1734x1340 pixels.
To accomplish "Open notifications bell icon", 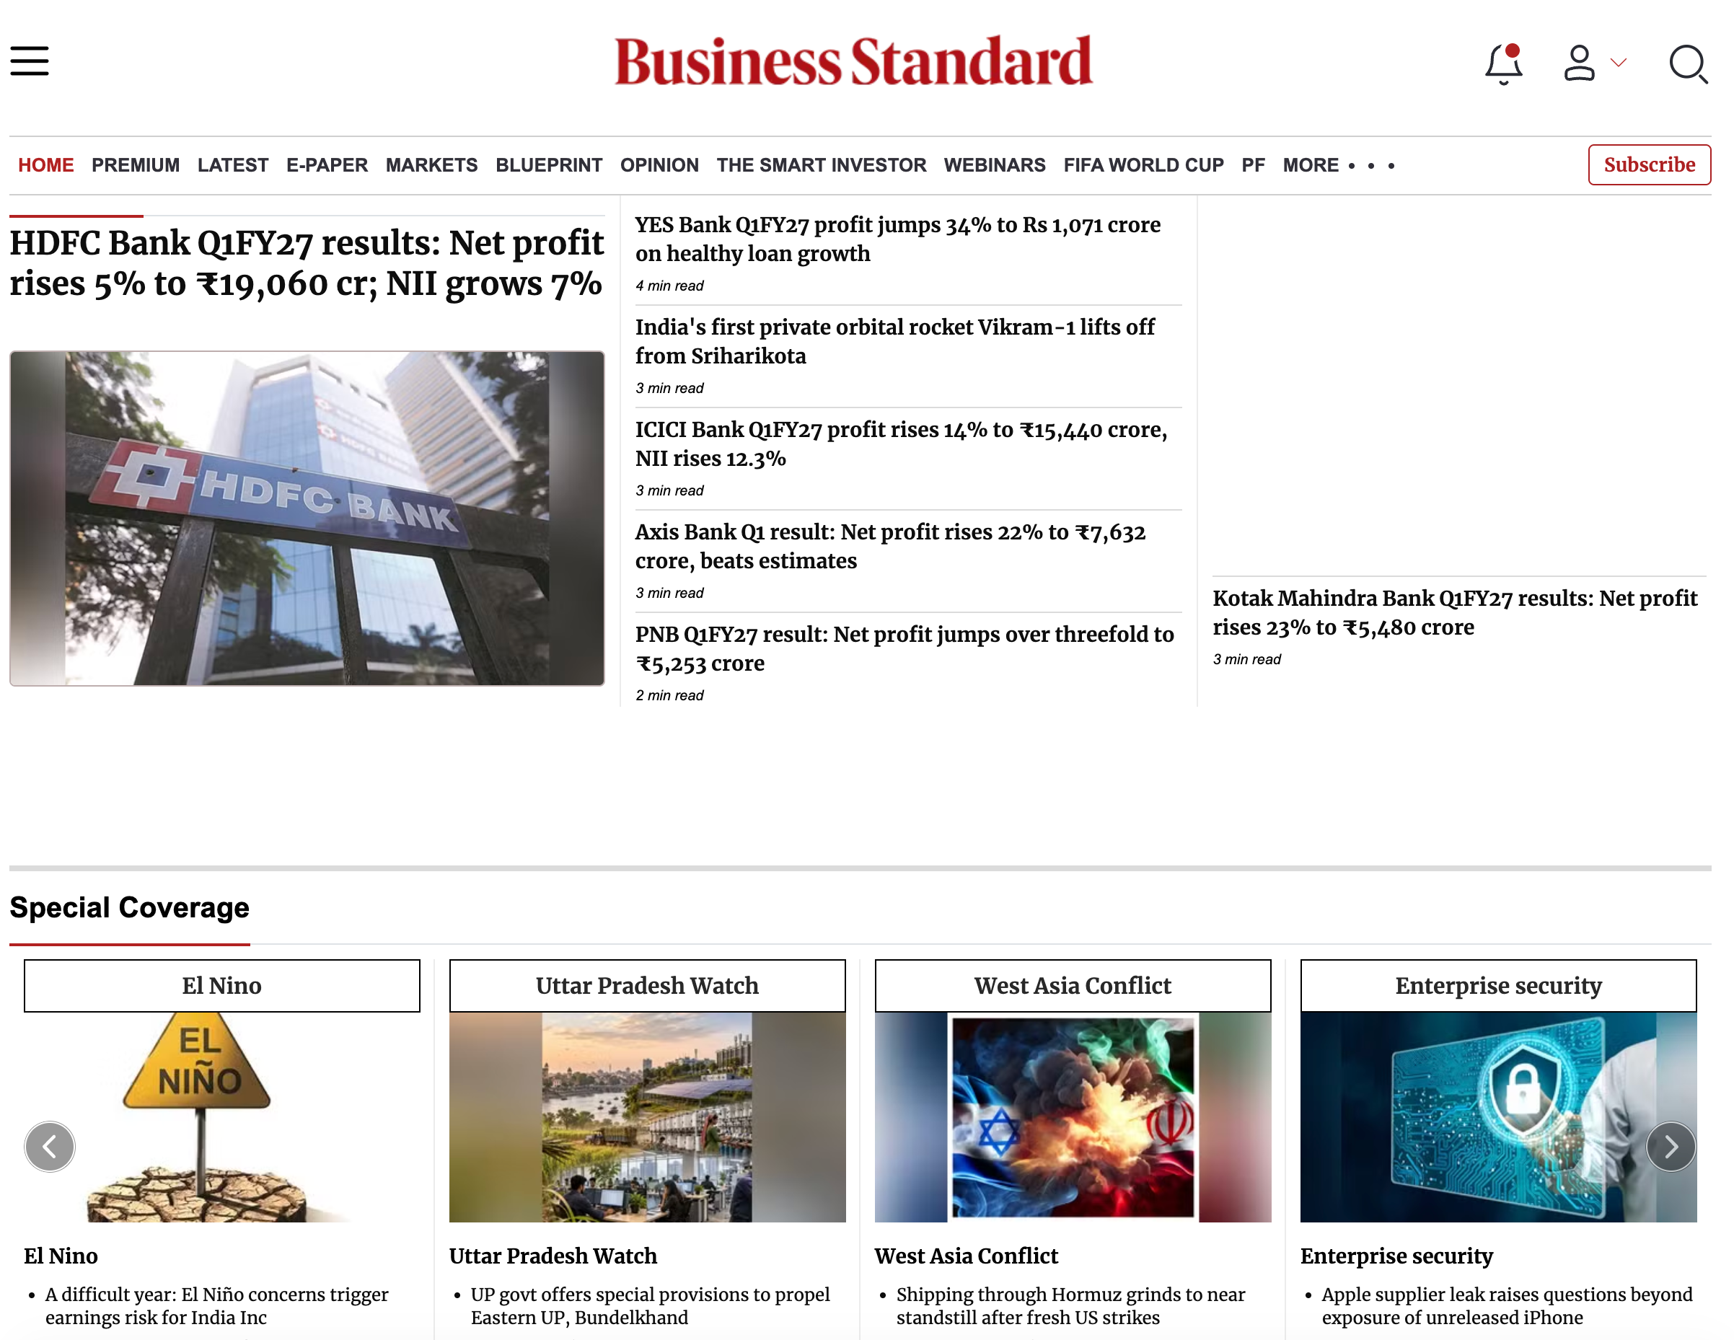I will [x=1504, y=64].
